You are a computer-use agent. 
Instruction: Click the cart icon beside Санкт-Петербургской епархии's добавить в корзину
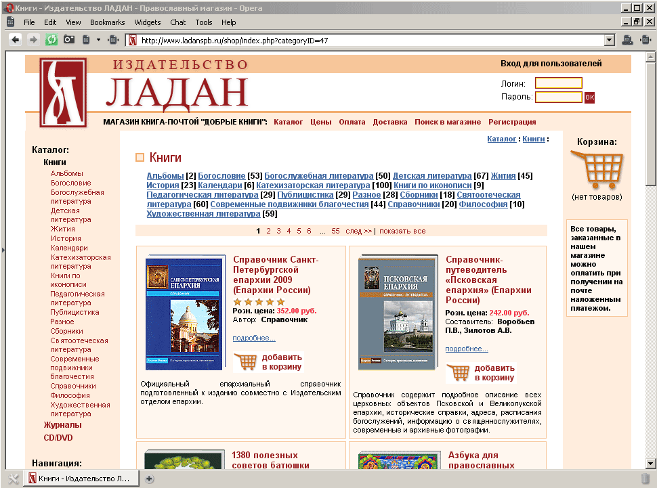pyautogui.click(x=246, y=362)
